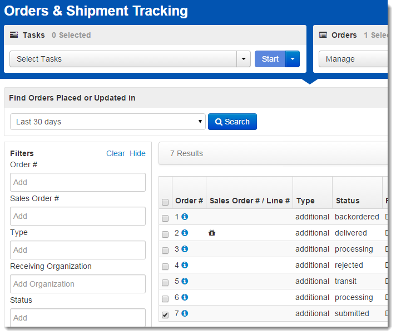Click the info icon next to order 3
This screenshot has width=396, height=335.
[x=185, y=249]
